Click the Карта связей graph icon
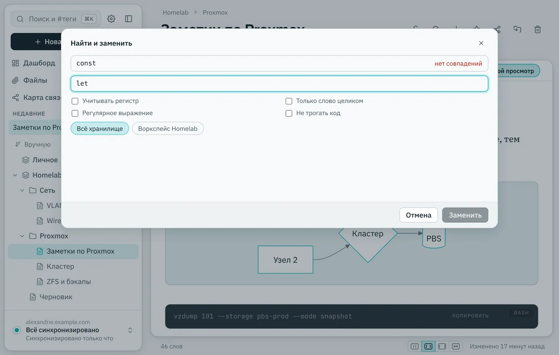 [16, 98]
